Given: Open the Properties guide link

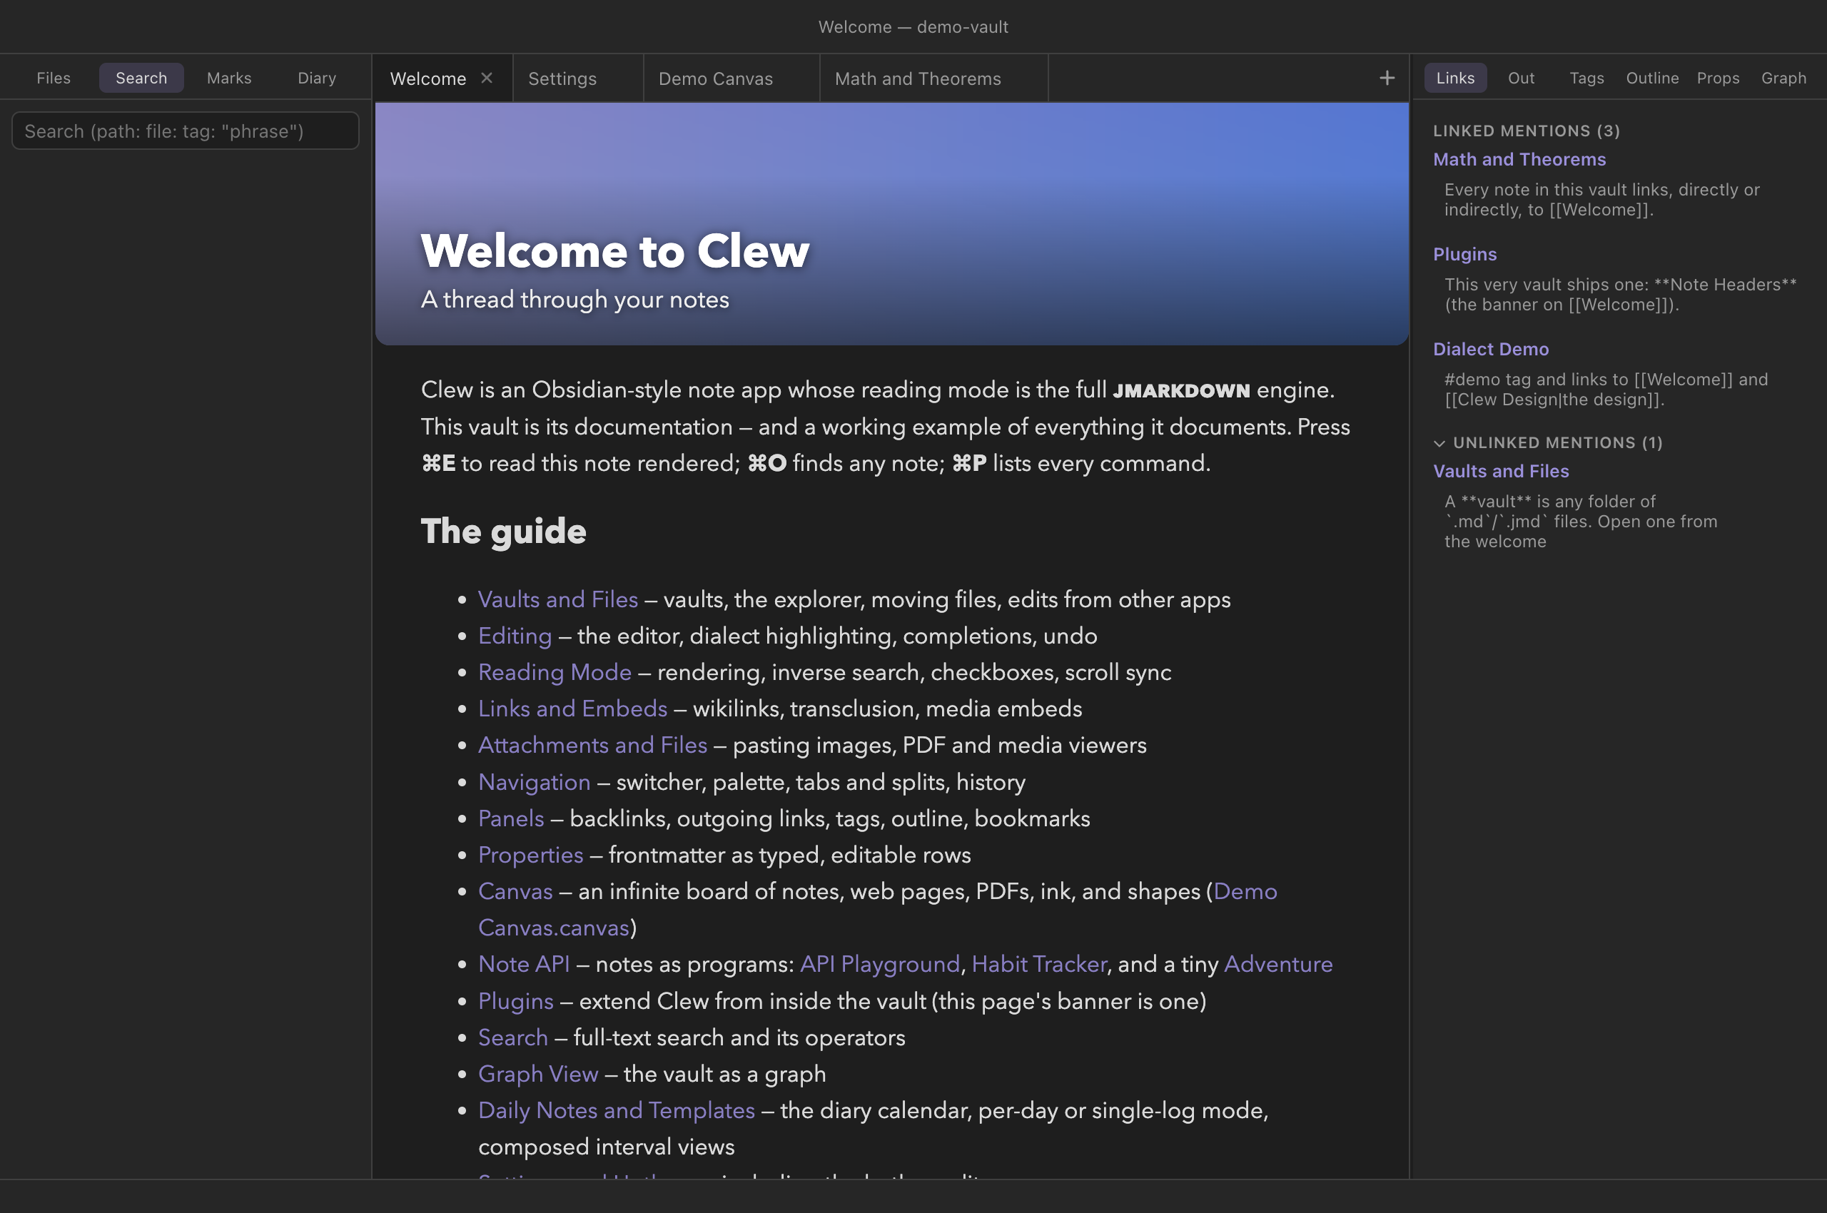Looking at the screenshot, I should tap(531, 855).
